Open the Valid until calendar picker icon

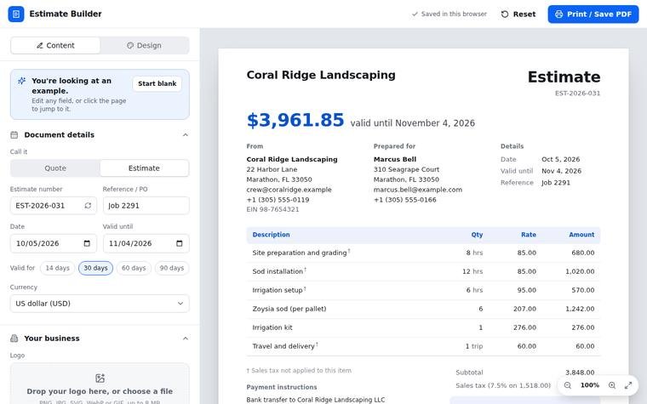pos(179,243)
